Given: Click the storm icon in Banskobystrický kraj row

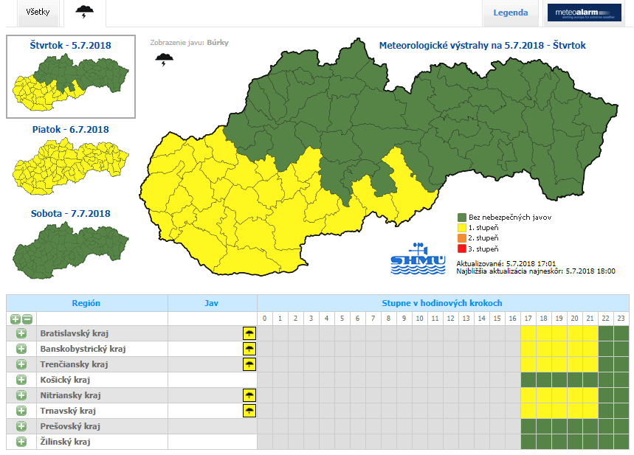Looking at the screenshot, I should 249,349.
